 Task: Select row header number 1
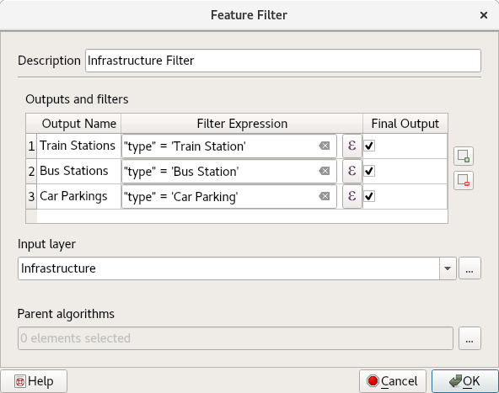[x=31, y=146]
